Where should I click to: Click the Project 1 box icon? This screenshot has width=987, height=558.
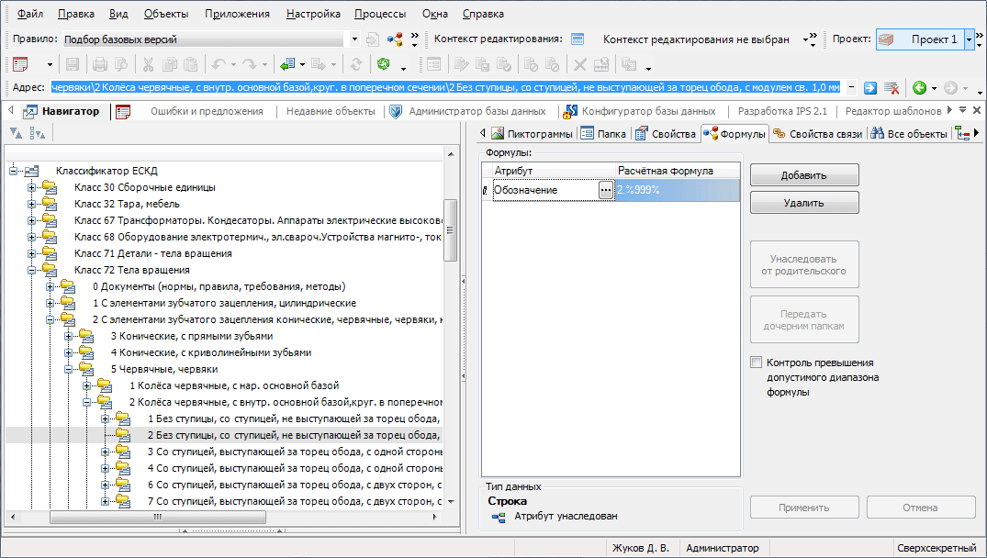887,39
